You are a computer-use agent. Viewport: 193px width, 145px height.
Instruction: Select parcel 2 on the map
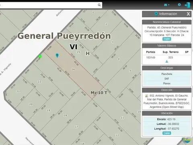click(x=106, y=24)
